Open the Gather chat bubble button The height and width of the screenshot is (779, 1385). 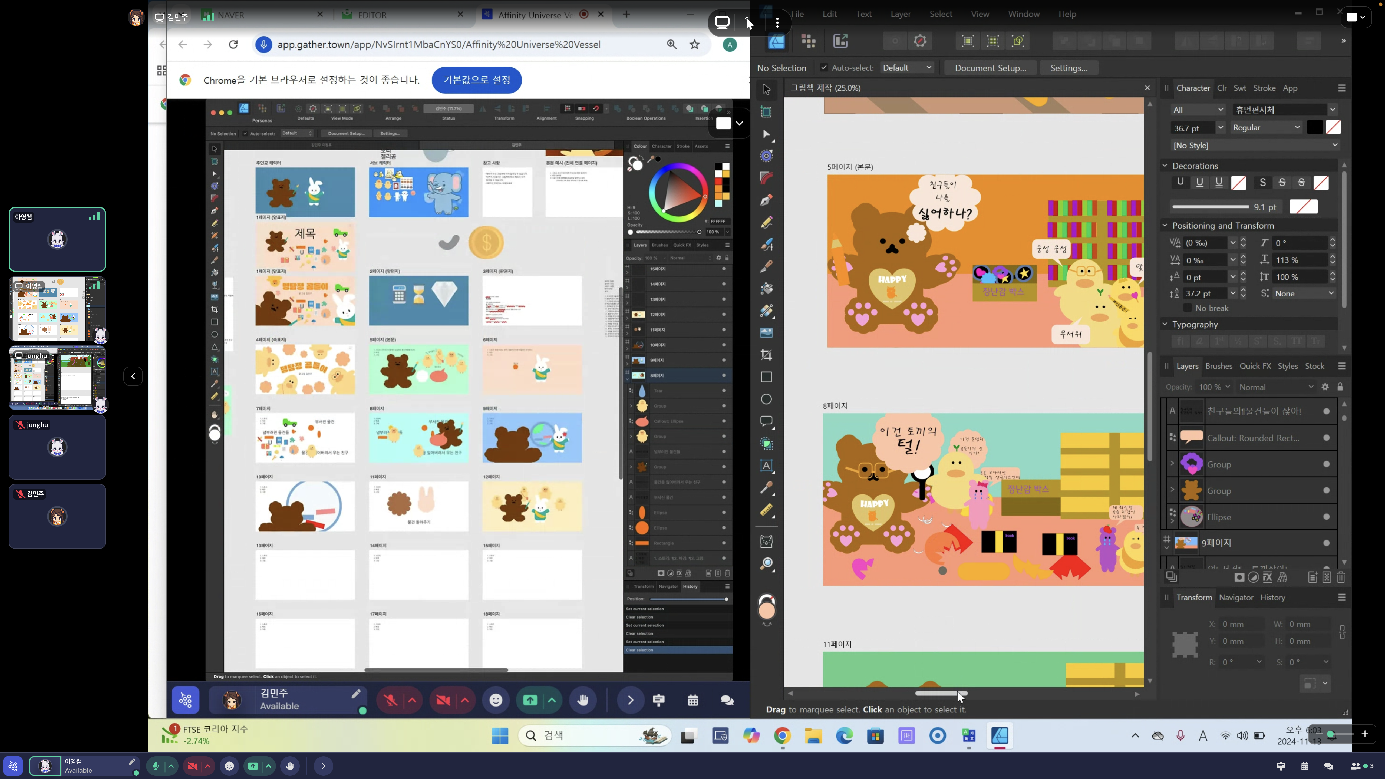727,700
